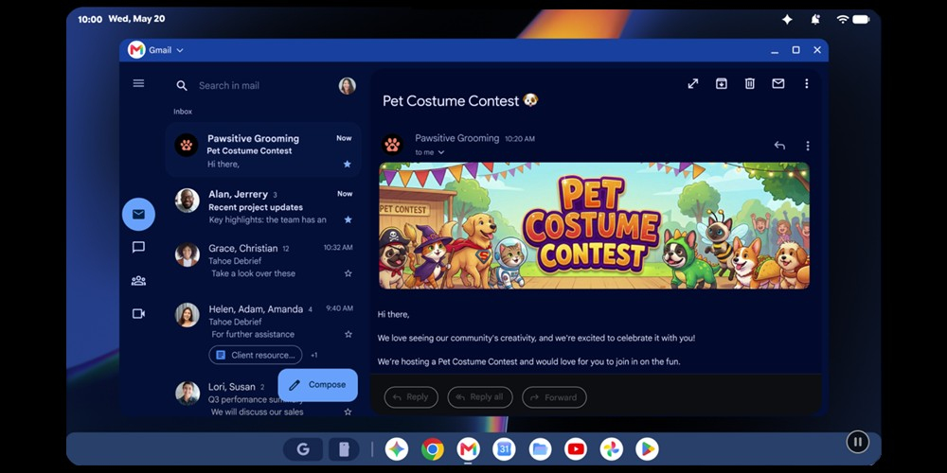
Task: Click the search magnifier icon
Action: point(182,86)
